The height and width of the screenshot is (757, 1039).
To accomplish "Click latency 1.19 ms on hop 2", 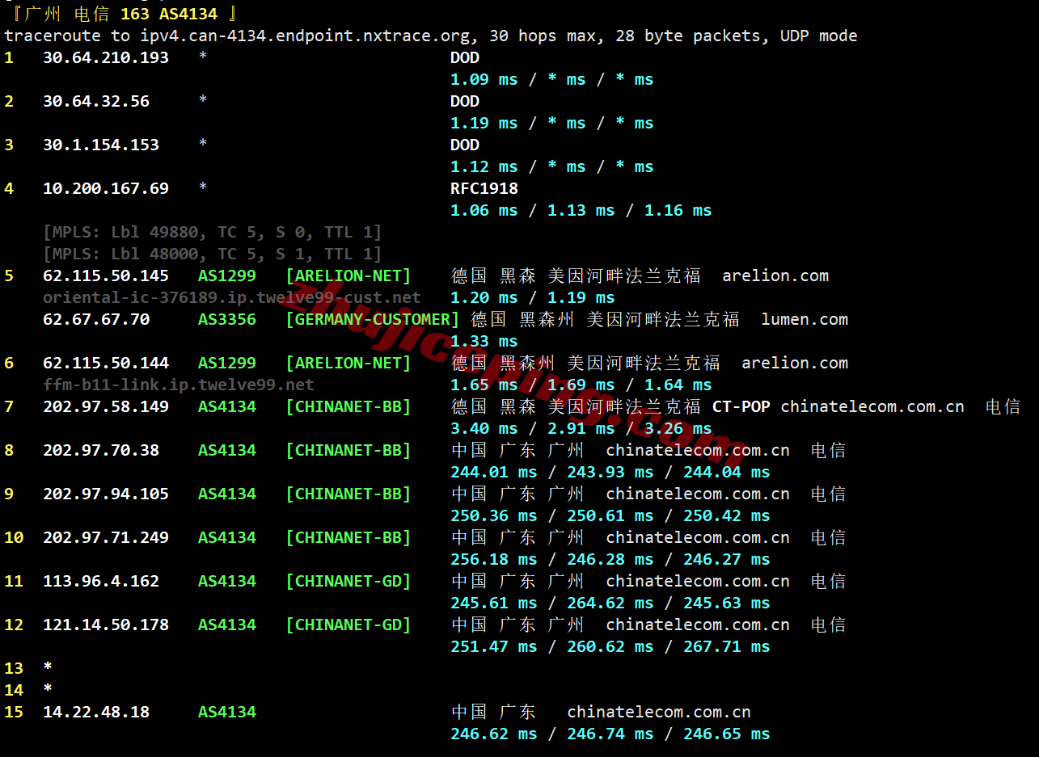I will [484, 123].
